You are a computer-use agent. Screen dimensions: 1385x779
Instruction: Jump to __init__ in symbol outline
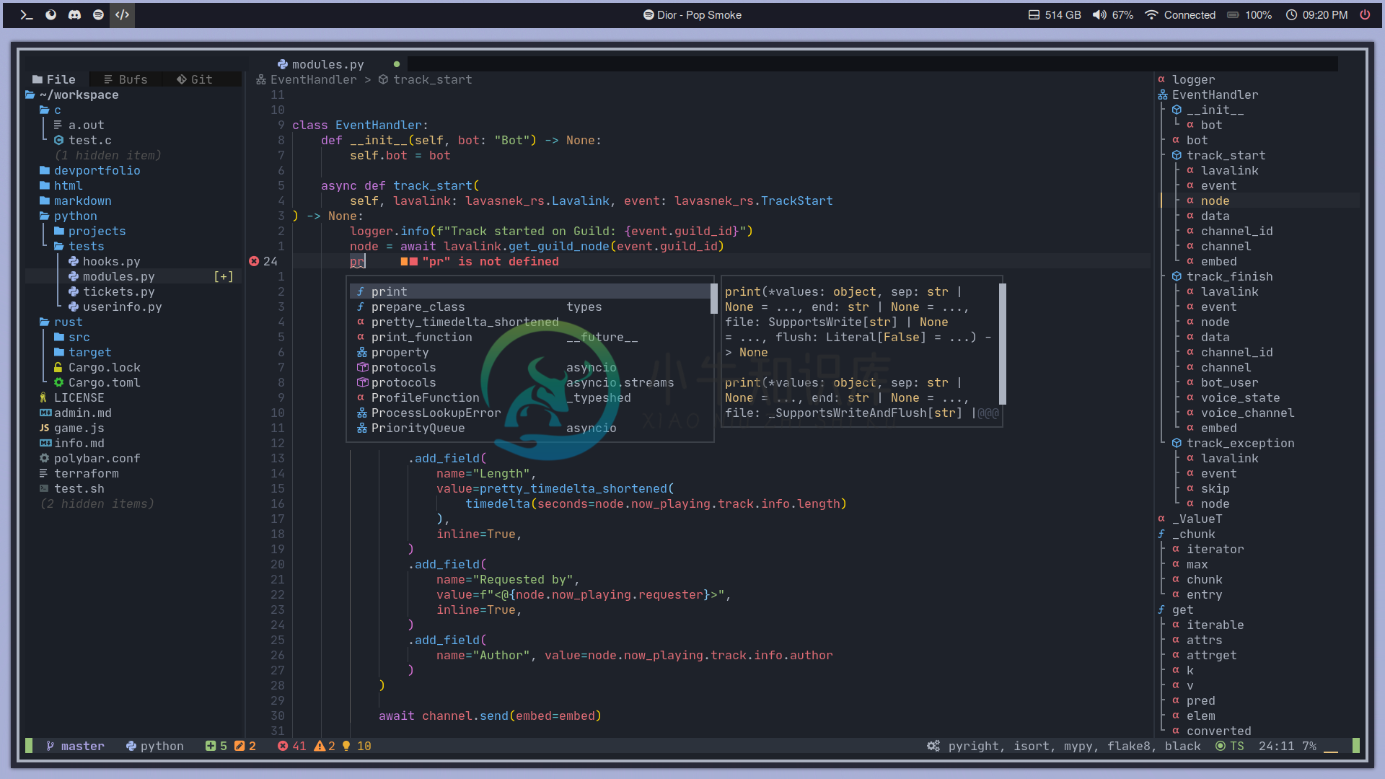point(1215,110)
